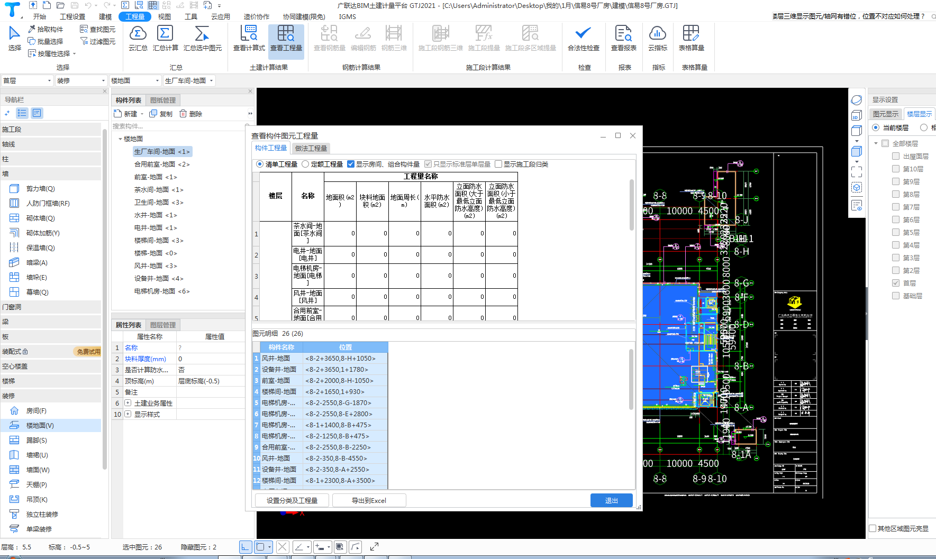Toggle 其他区域图元亮显 checkbox
936x559 pixels.
[873, 528]
